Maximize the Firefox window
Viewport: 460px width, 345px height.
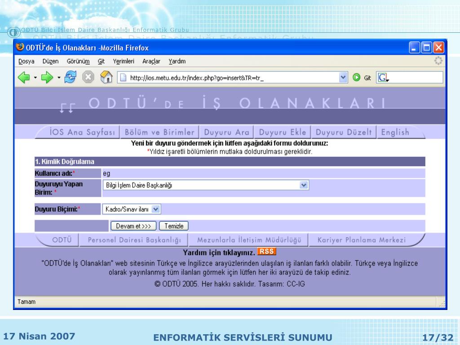coord(427,47)
